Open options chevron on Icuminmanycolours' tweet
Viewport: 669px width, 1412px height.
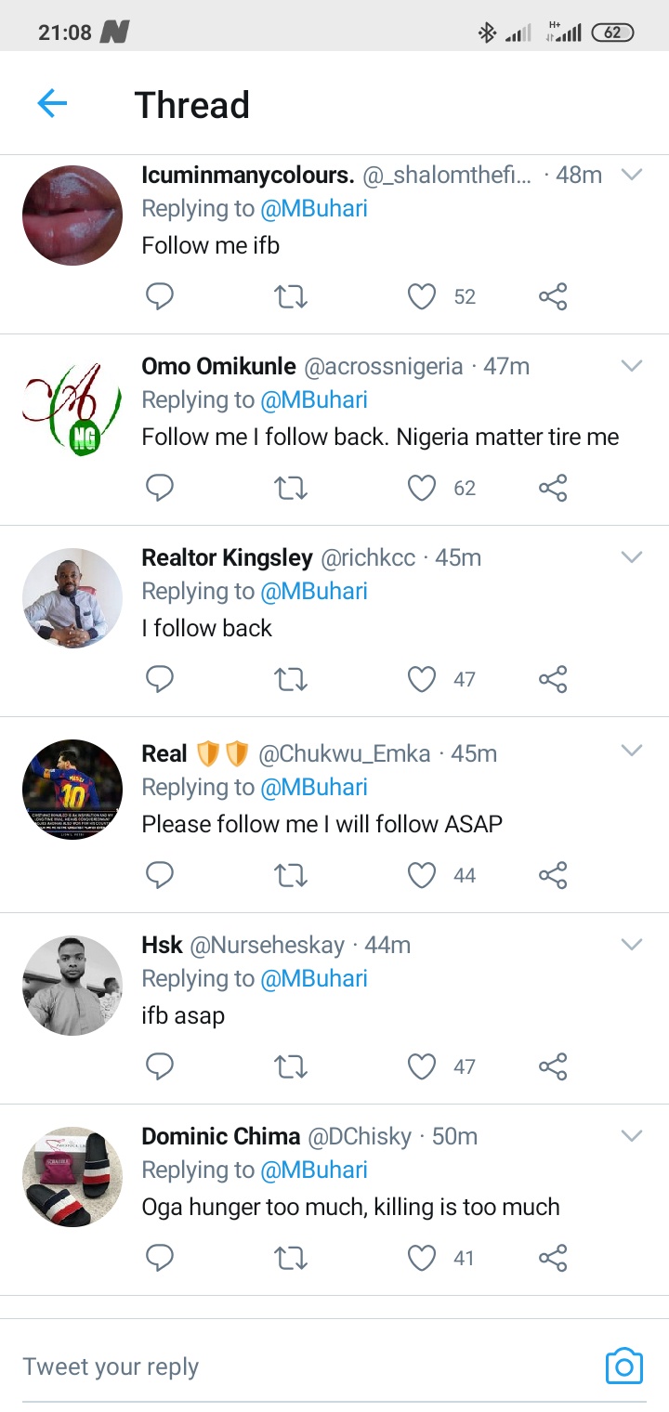(x=632, y=175)
